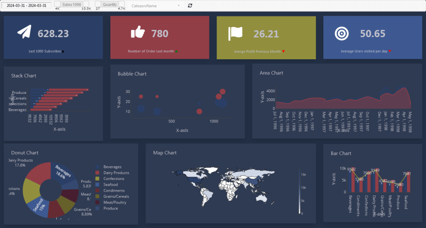Screen dimensions: 426x228
Task: Click the 1000 tick on Bubble Chart X-axis
Action: click(214, 121)
